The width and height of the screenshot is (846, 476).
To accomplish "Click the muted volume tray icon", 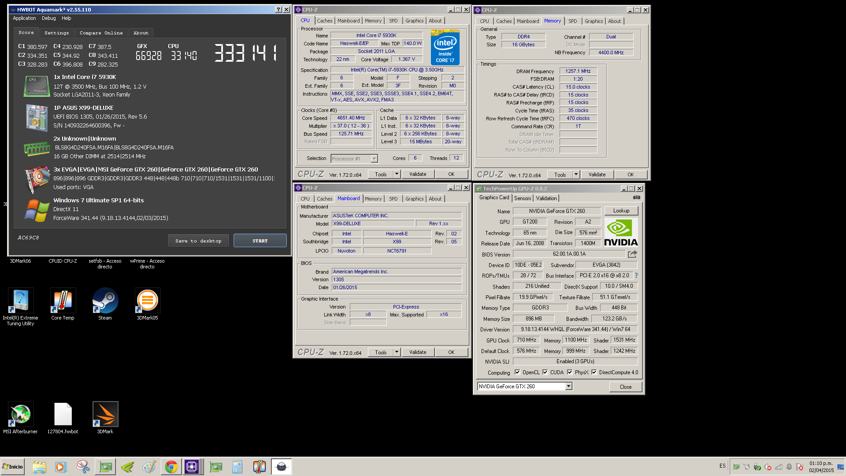I will click(x=768, y=467).
